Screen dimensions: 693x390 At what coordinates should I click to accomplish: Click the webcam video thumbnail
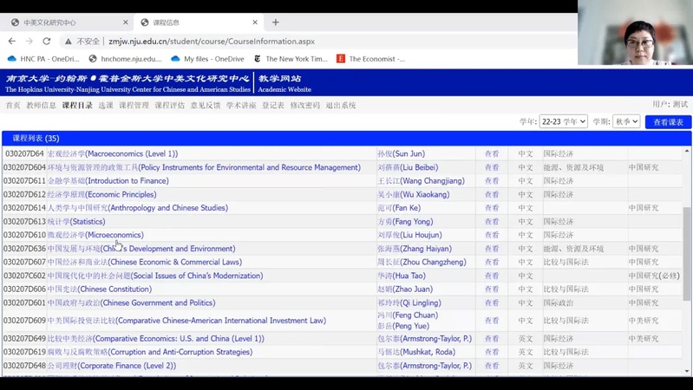(635, 33)
